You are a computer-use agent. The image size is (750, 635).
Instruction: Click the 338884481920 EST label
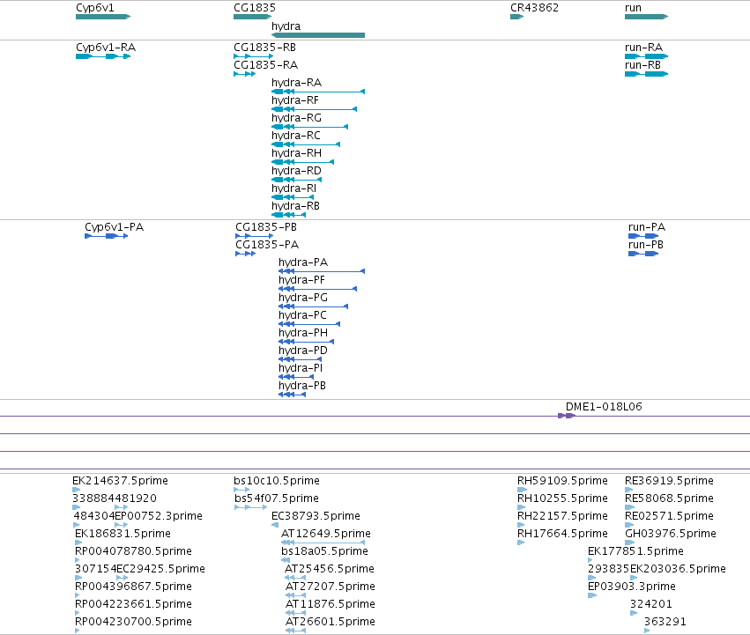tap(115, 498)
